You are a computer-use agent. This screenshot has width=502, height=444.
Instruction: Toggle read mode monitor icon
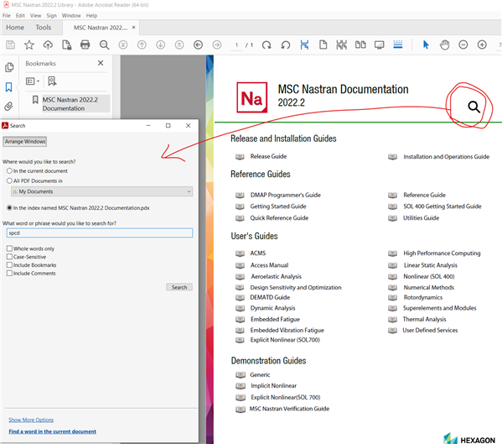380,44
